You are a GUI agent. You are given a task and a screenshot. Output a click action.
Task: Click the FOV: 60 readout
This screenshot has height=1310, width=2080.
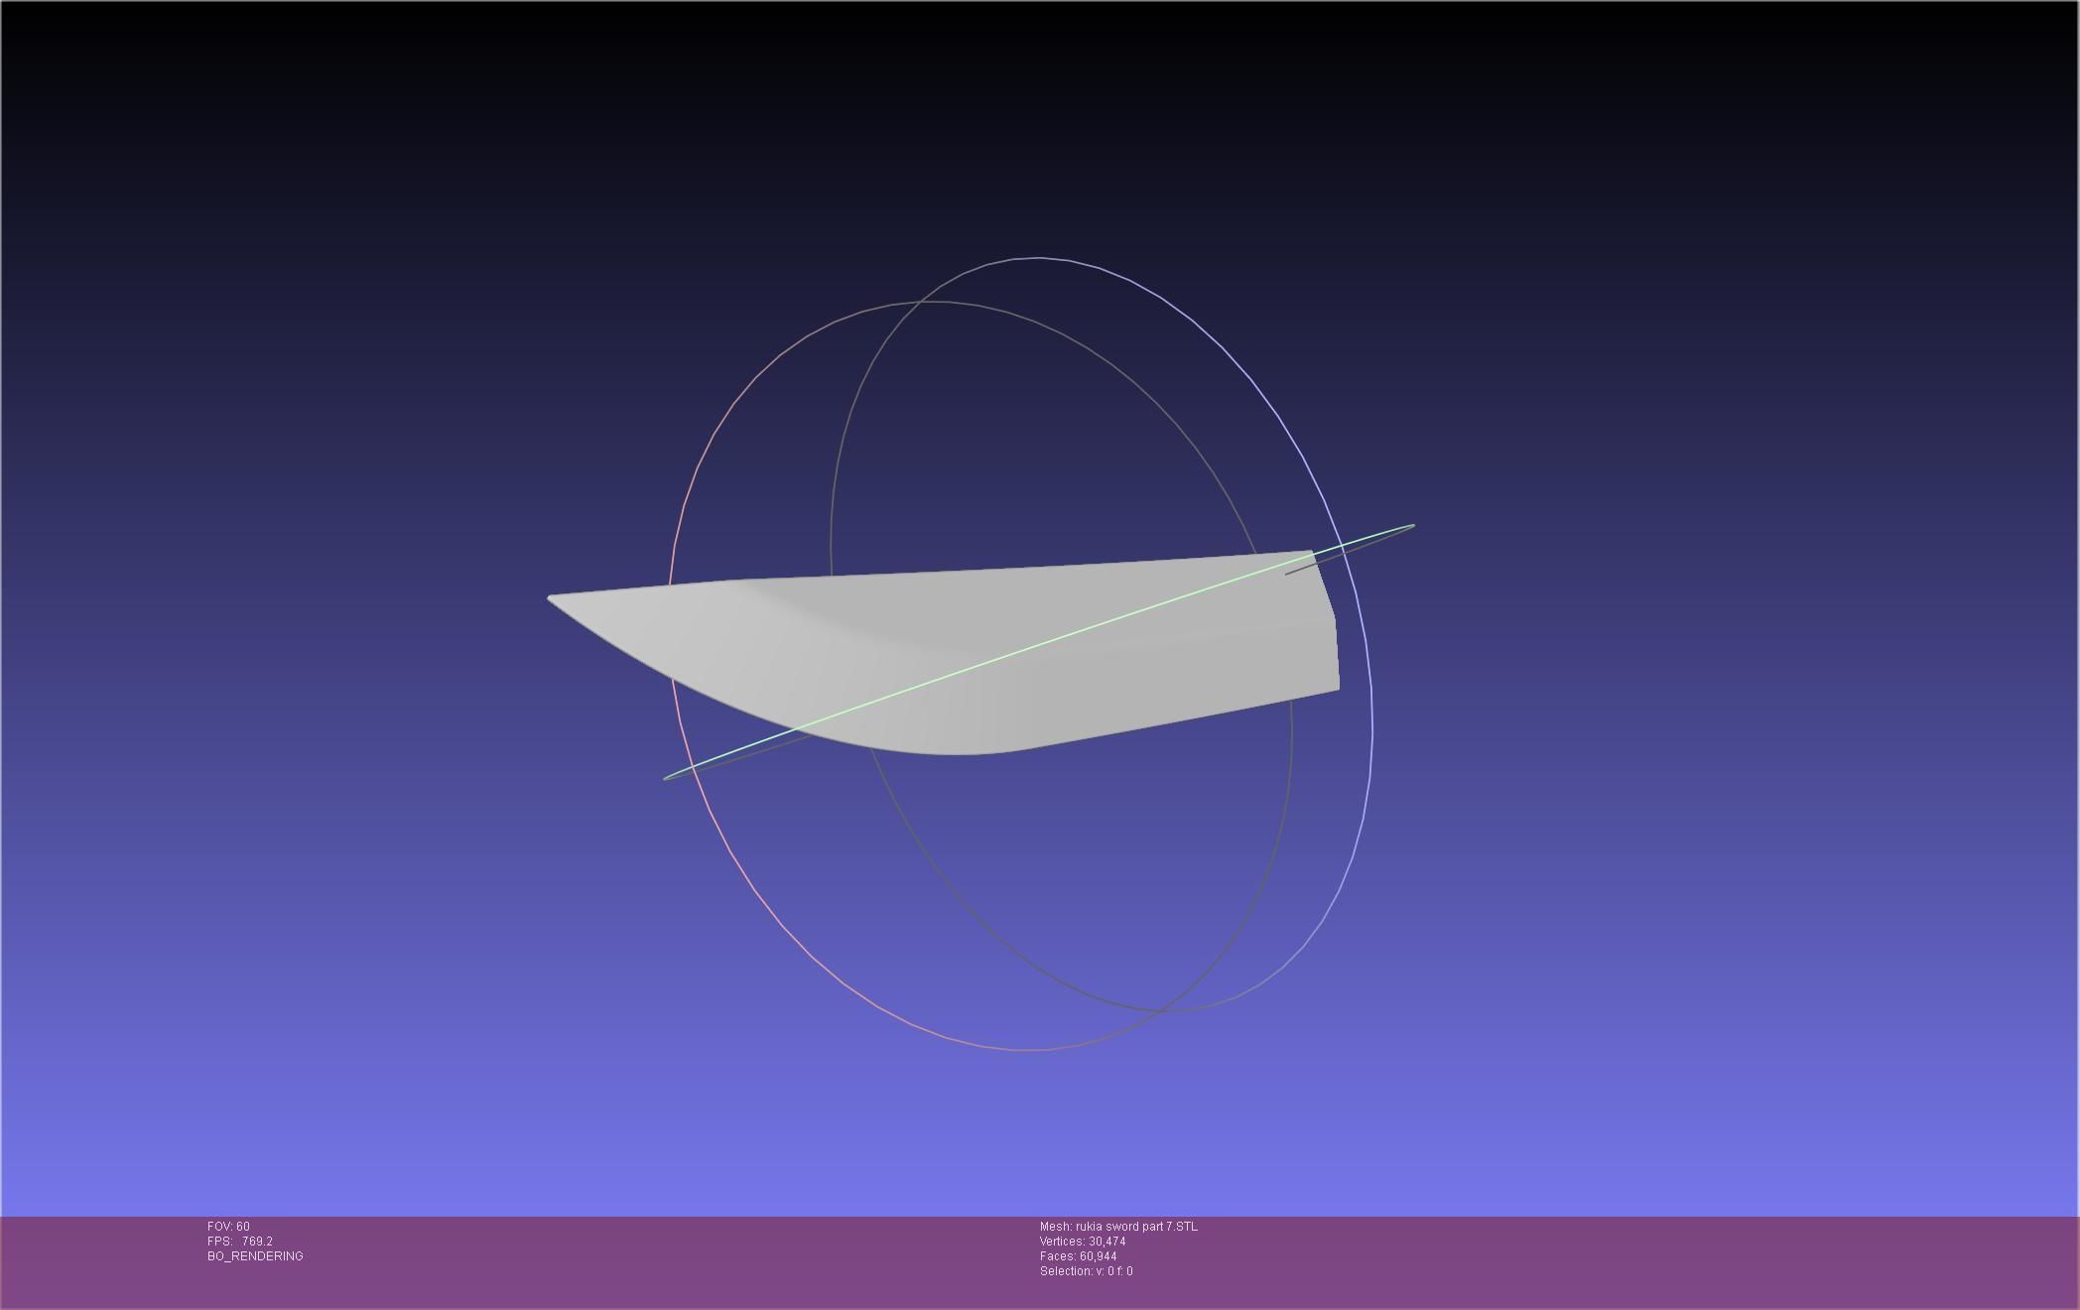click(228, 1227)
